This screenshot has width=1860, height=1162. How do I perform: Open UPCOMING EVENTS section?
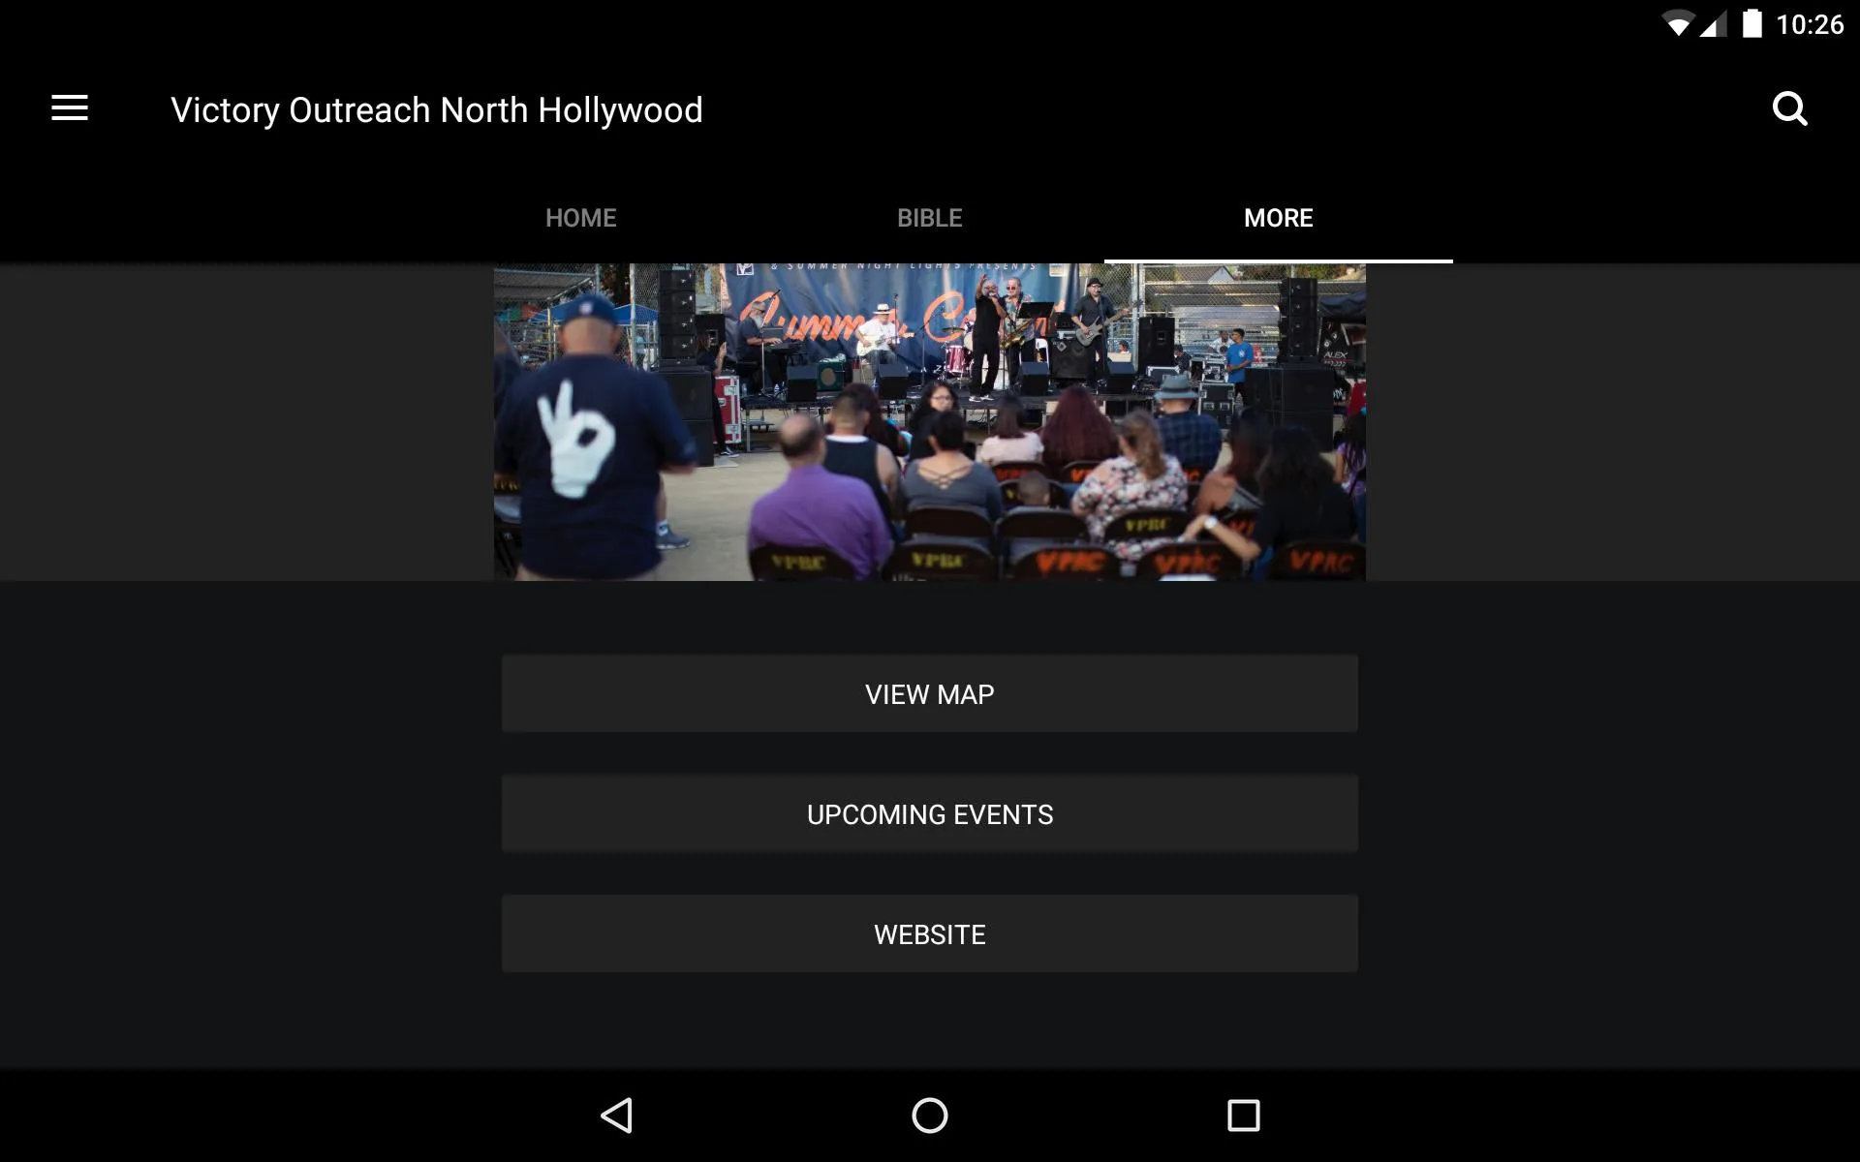929,814
